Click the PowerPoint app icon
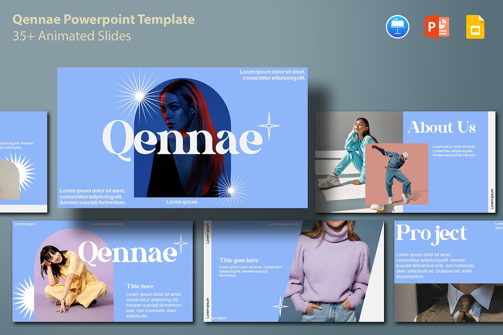 437,27
